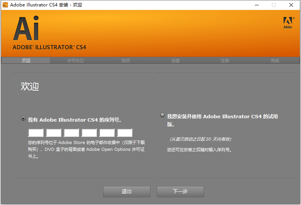Click the large Ai logo in banner

(x=26, y=28)
